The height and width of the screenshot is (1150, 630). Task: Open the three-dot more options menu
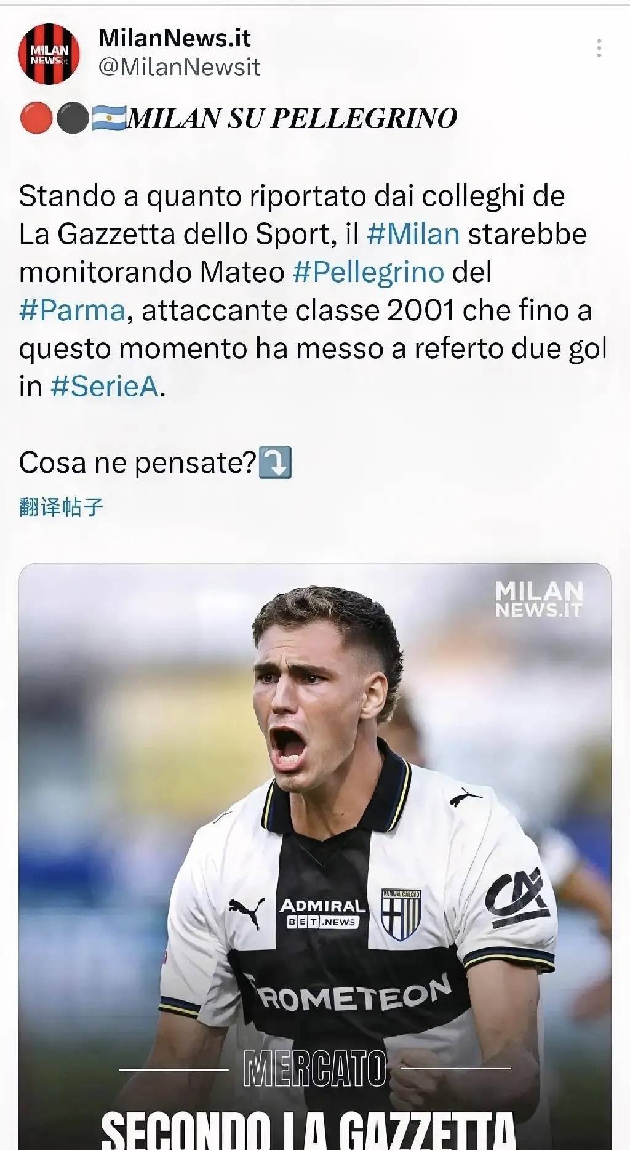pyautogui.click(x=599, y=49)
